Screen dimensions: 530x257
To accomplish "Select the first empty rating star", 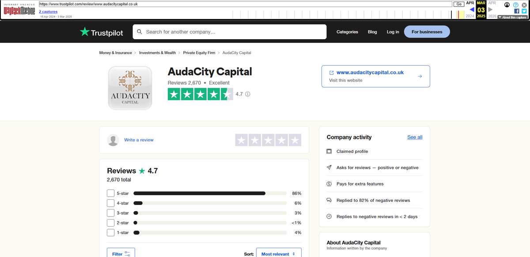I will coord(242,140).
